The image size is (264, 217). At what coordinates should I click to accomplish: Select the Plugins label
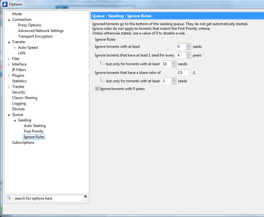pos(18,75)
